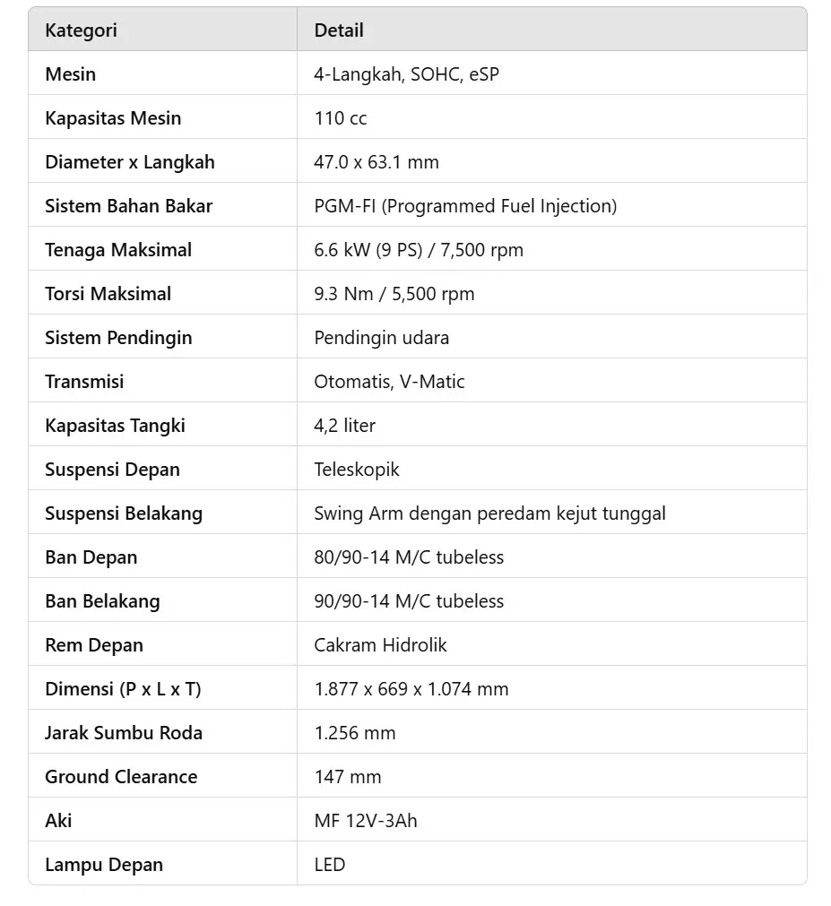Click the Cakram Hidrolik brake value
Viewport: 831px width, 906px height.
(380, 645)
